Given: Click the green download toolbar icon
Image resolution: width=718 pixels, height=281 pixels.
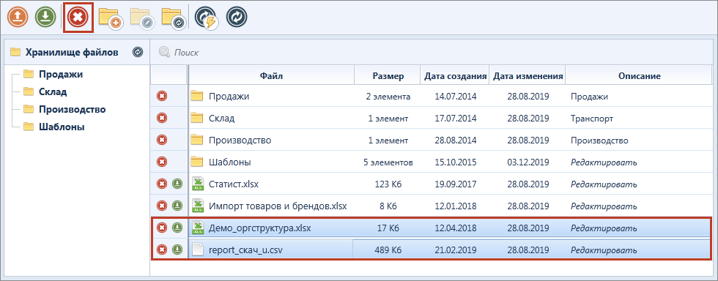Looking at the screenshot, I should (x=45, y=18).
